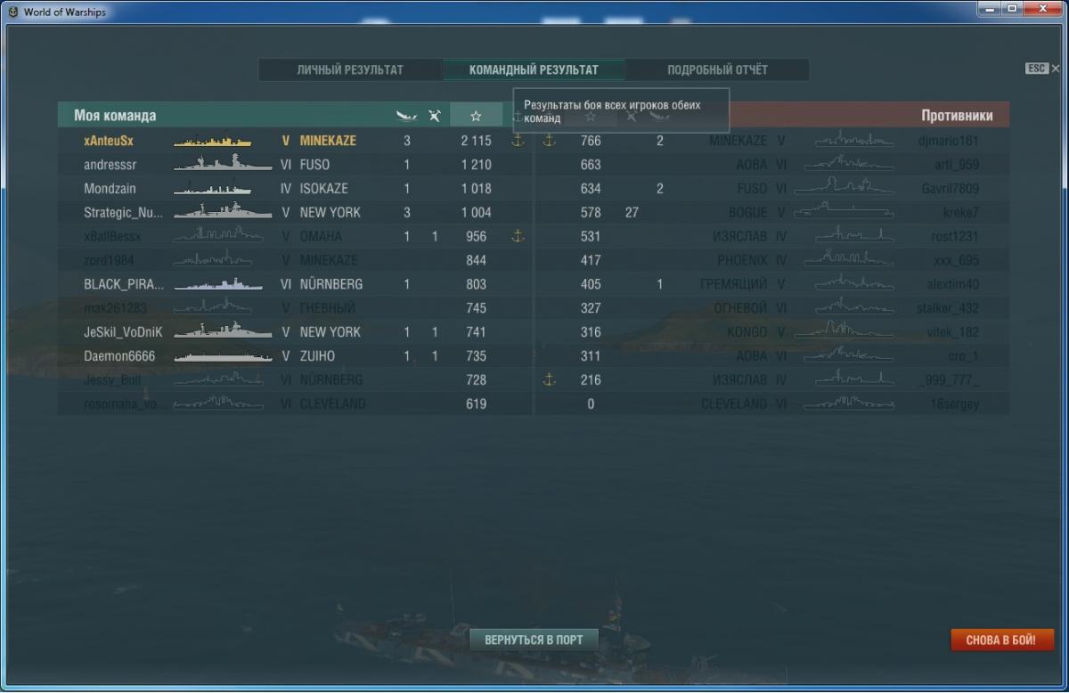
Task: Sort my team by star experience column
Action: click(x=476, y=116)
